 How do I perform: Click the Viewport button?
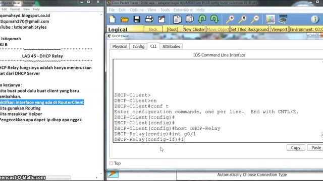point(279,30)
